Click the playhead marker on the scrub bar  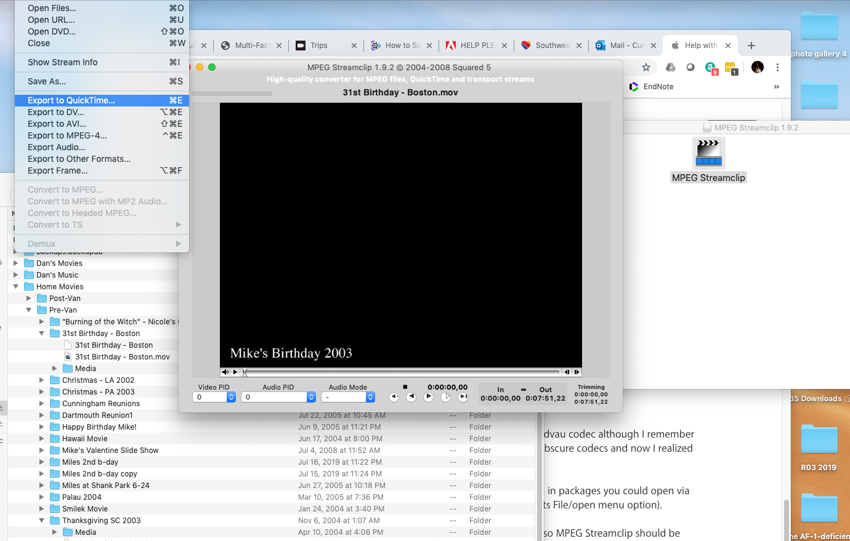pyautogui.click(x=244, y=372)
